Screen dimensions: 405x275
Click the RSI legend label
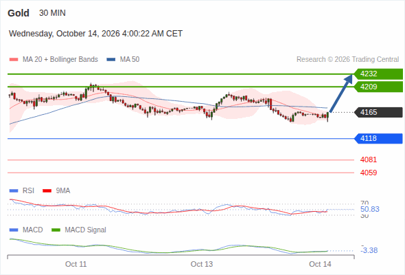28,191
